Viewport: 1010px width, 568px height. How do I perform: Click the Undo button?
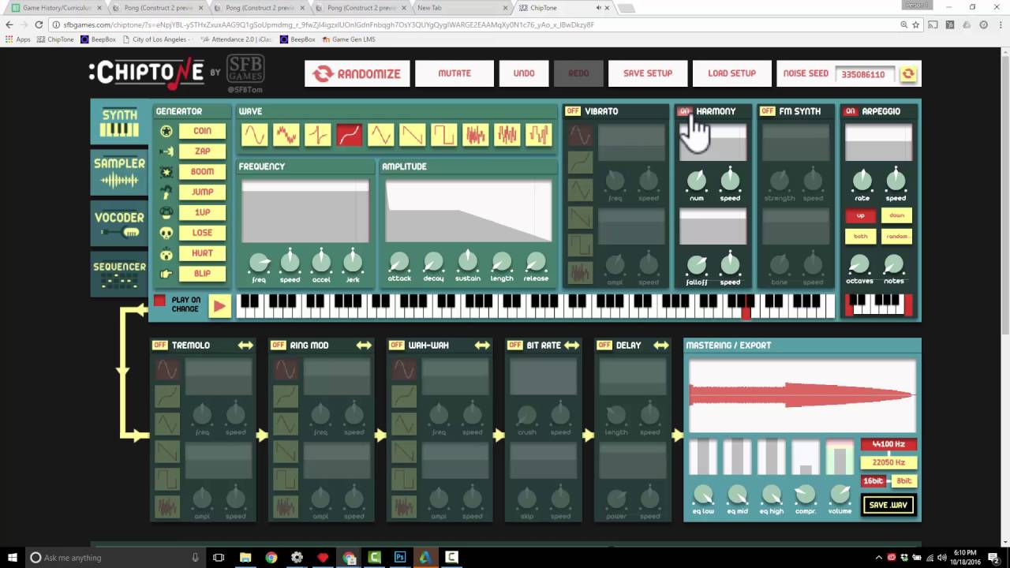(524, 73)
